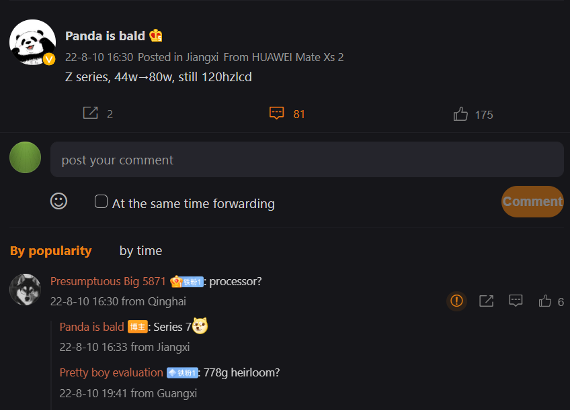Image resolution: width=570 pixels, height=410 pixels.
Task: Click the "Panda is bald" name in the reply
Action: (x=91, y=327)
